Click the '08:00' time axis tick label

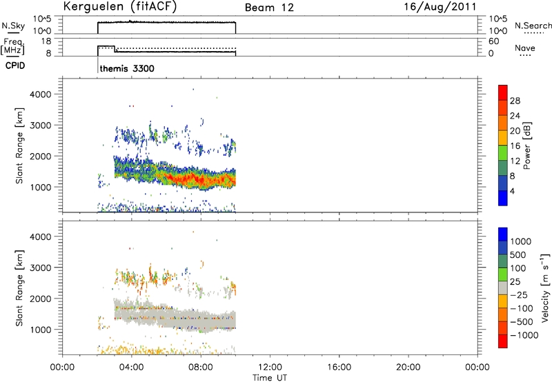pos(201,368)
